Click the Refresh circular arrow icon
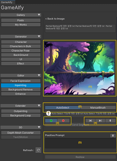Viewport: 117px width, 161px height. pos(38,150)
